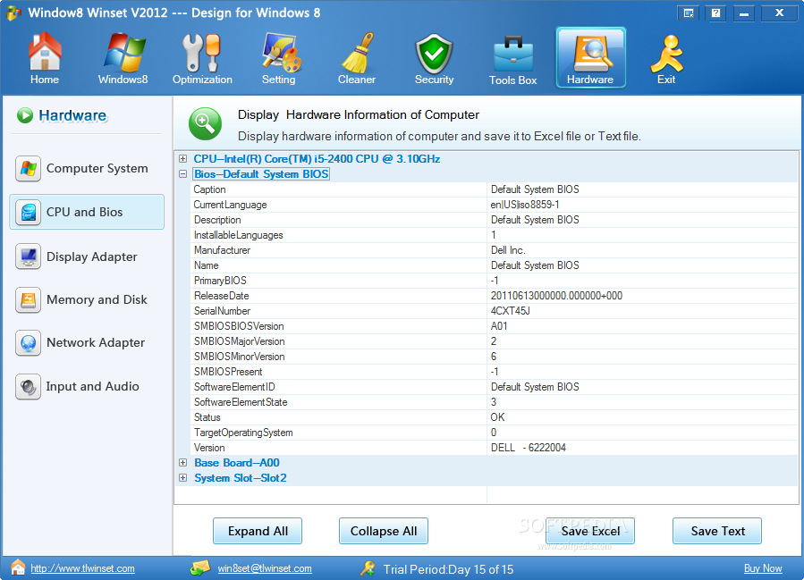Screen dimensions: 804x580
Task: Click the Manufacturer value 'Dell Inc.'
Action: [508, 250]
